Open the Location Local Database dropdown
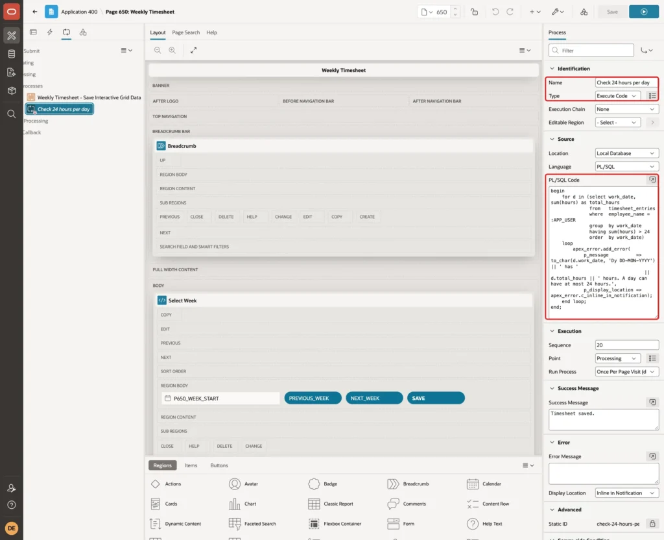This screenshot has width=664, height=540. coord(626,153)
